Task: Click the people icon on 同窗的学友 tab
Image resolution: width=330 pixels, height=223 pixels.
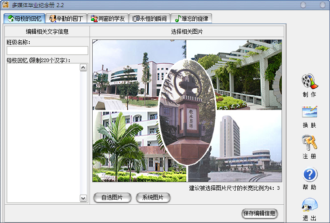Action: [x=94, y=19]
